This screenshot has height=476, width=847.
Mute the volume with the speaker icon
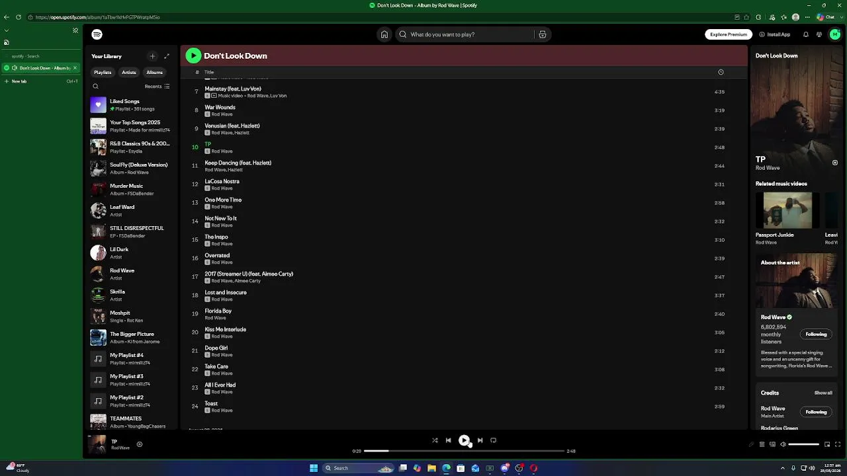(783, 444)
